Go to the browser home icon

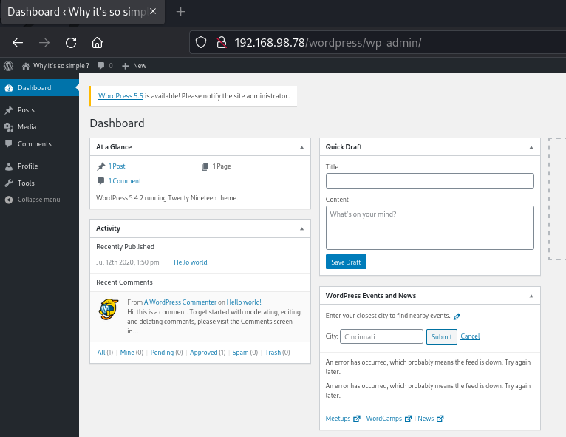[97, 43]
